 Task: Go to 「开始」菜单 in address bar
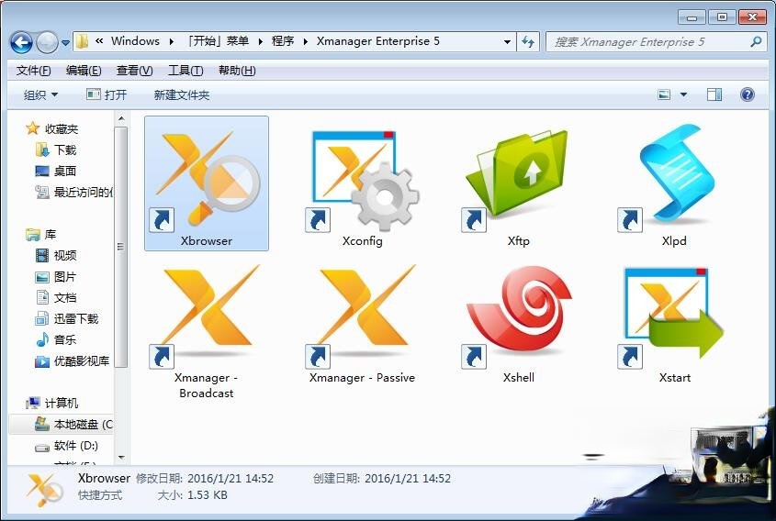218,41
